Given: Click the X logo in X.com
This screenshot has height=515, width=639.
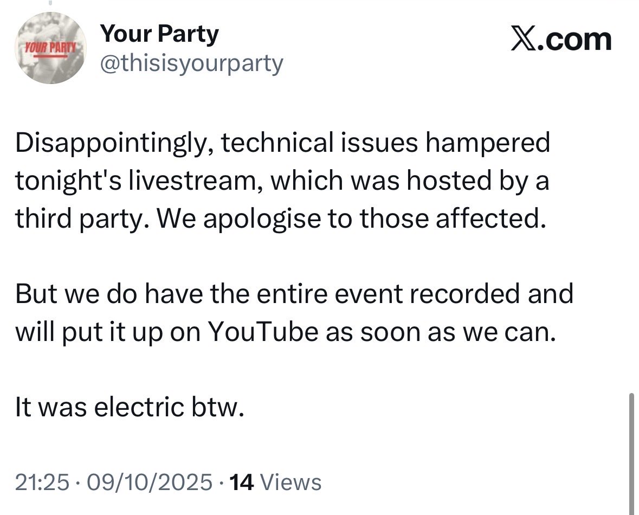Looking at the screenshot, I should 522,40.
